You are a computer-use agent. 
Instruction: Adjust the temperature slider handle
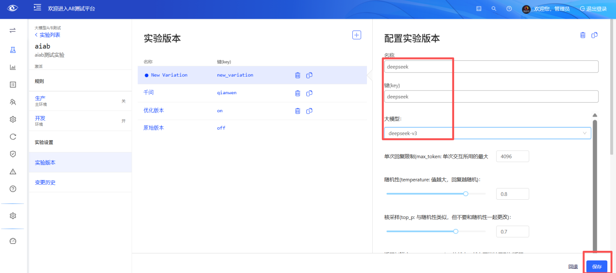465,193
